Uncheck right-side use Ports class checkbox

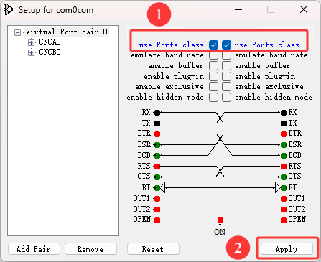226,45
